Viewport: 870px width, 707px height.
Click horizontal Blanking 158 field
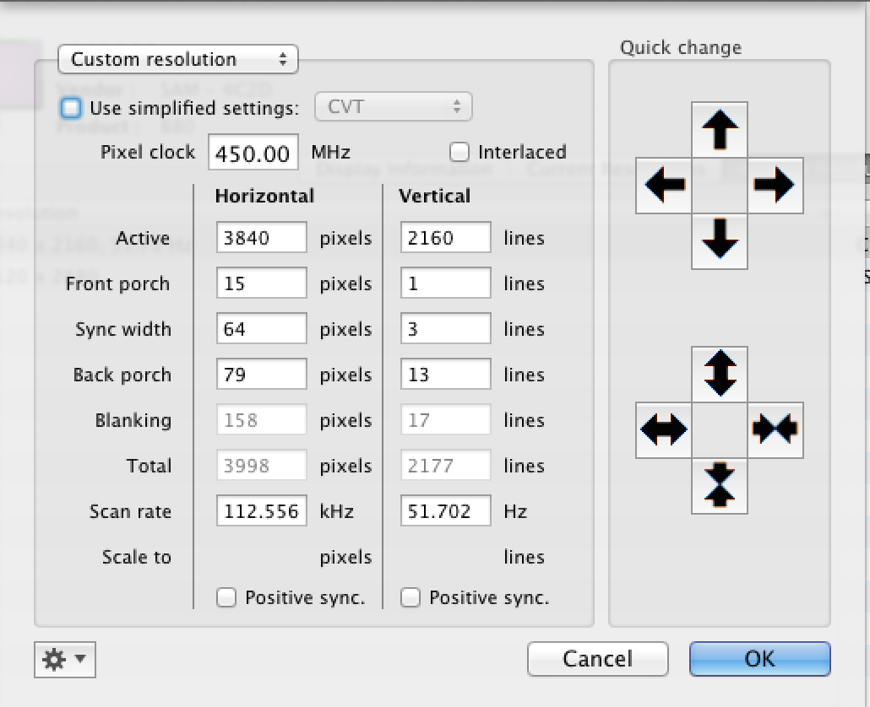coord(261,419)
